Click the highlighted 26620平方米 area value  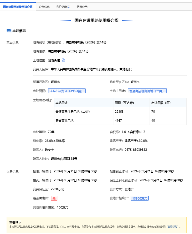pyautogui.click(x=67, y=91)
